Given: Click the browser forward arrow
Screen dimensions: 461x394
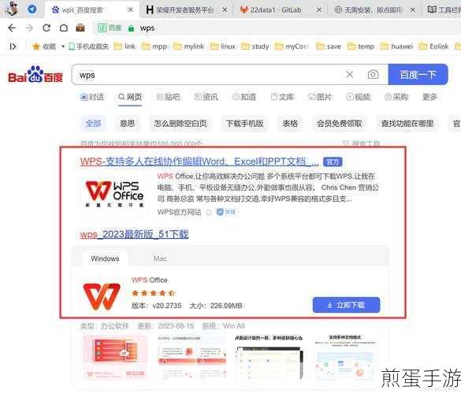Looking at the screenshot, I should point(29,28).
